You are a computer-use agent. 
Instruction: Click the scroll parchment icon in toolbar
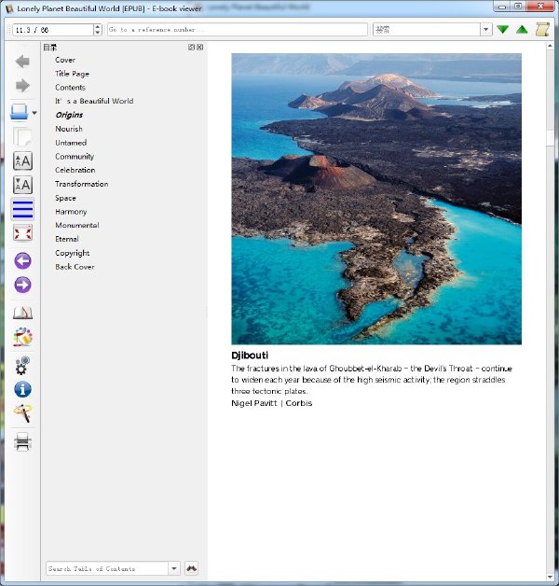542,30
